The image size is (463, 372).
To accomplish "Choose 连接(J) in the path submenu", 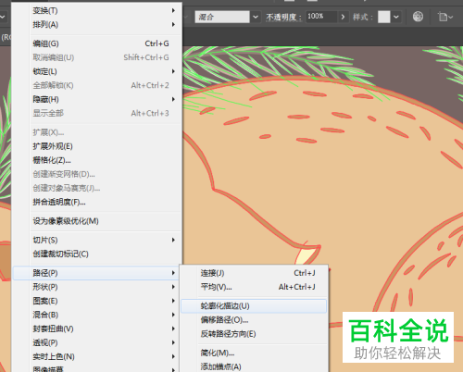I will [x=254, y=273].
